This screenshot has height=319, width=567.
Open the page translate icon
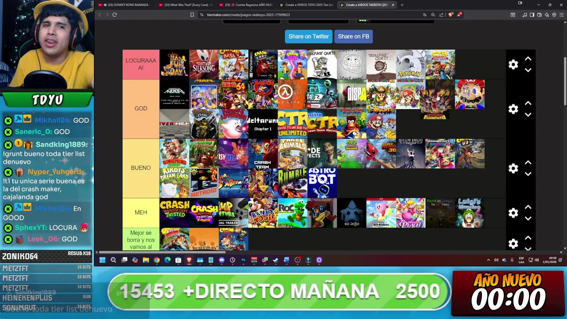coord(425,15)
